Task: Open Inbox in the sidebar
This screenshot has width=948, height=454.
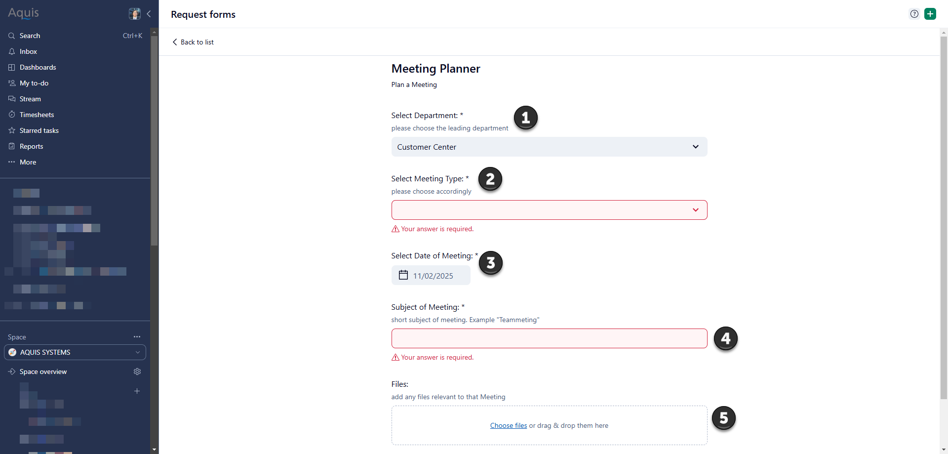Action: 28,51
